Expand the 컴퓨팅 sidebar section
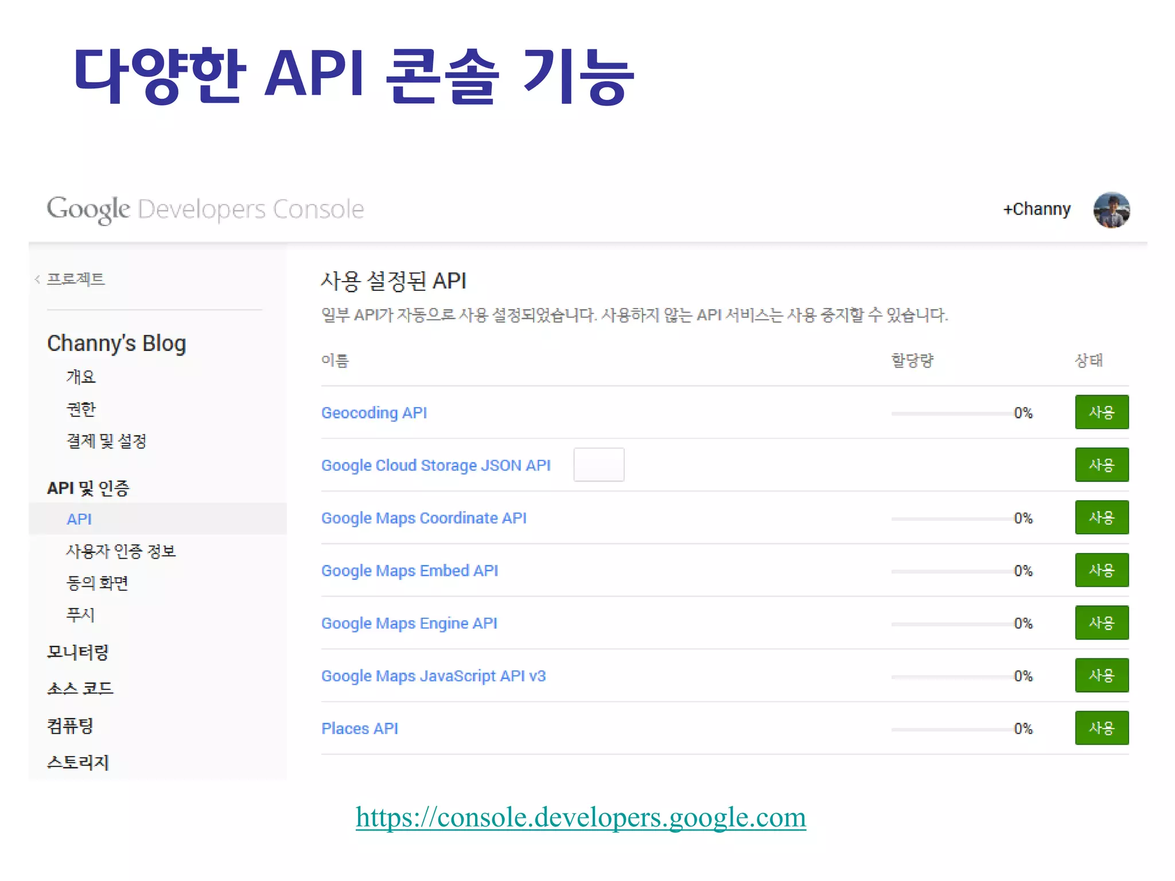The width and height of the screenshot is (1175, 881). click(70, 726)
